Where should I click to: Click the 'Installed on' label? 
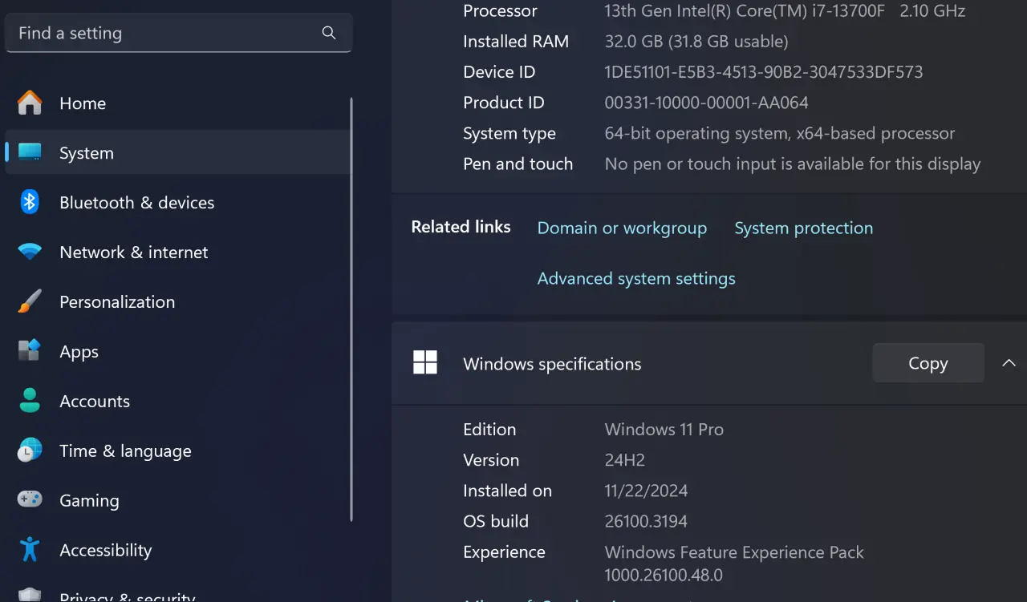[x=507, y=490]
